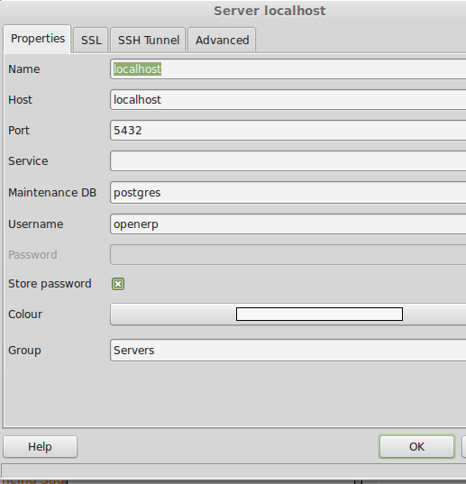Viewport: 466px width, 484px height.
Task: Click the Server localhost title bar
Action: point(233,11)
